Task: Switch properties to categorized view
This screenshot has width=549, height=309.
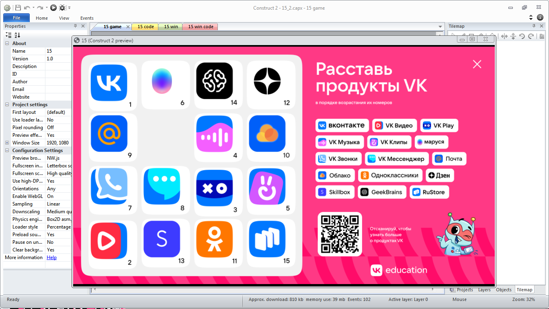Action: click(x=8, y=35)
